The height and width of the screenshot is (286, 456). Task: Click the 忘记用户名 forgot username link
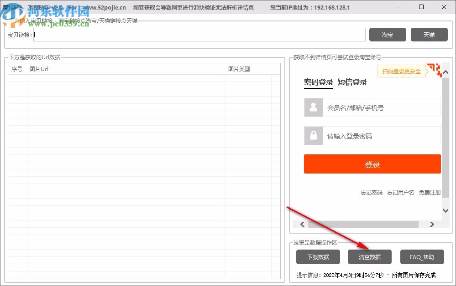pyautogui.click(x=400, y=193)
